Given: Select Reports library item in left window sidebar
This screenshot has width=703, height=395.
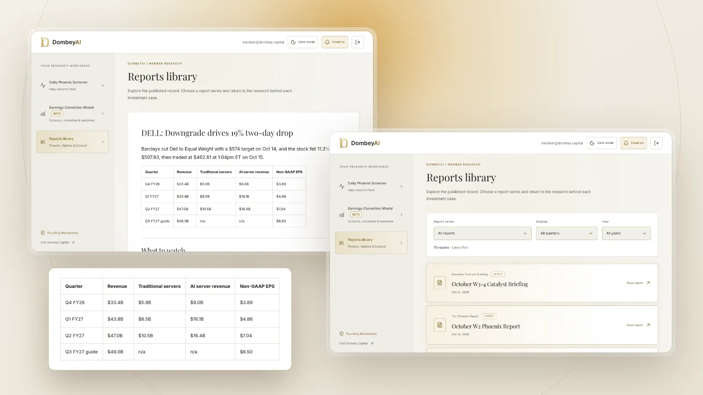Looking at the screenshot, I should 72,142.
